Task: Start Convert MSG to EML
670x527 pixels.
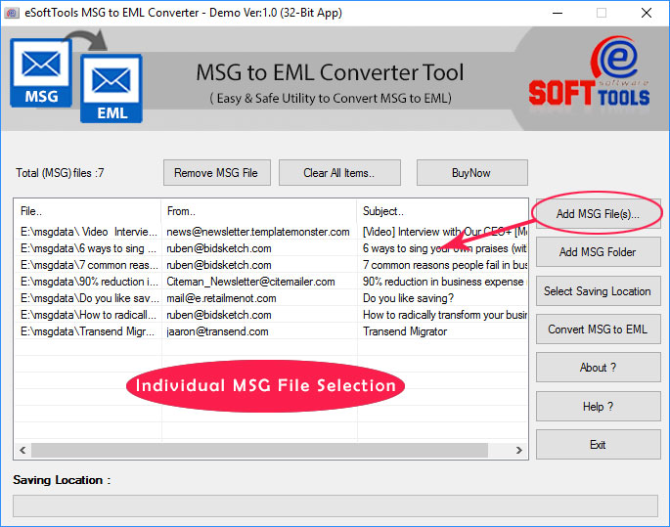Action: pyautogui.click(x=599, y=329)
